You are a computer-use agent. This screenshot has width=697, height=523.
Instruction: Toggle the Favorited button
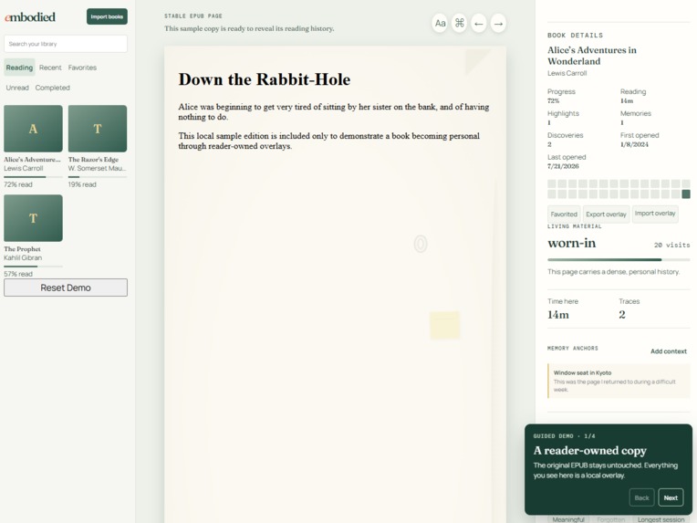pyautogui.click(x=564, y=214)
